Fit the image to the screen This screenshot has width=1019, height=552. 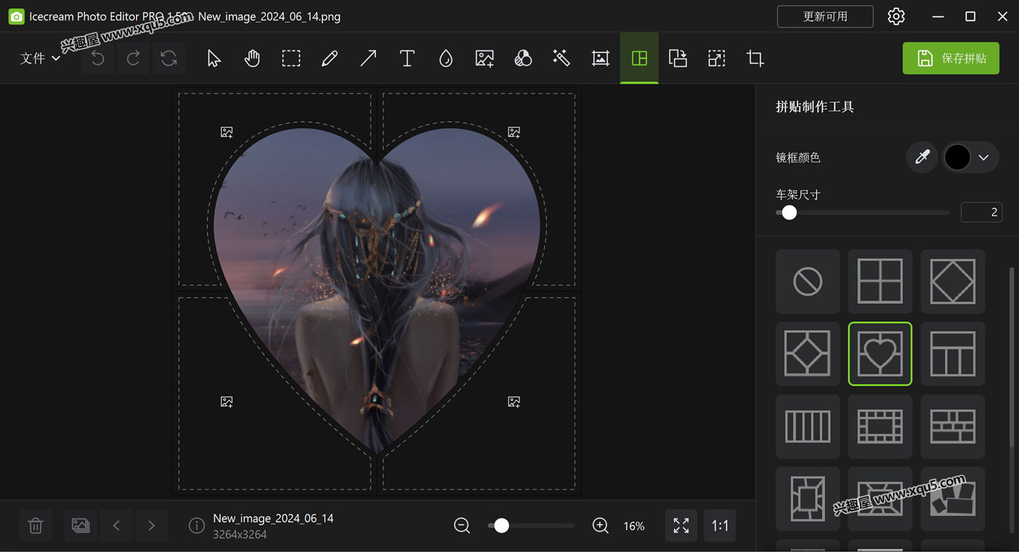coord(681,526)
